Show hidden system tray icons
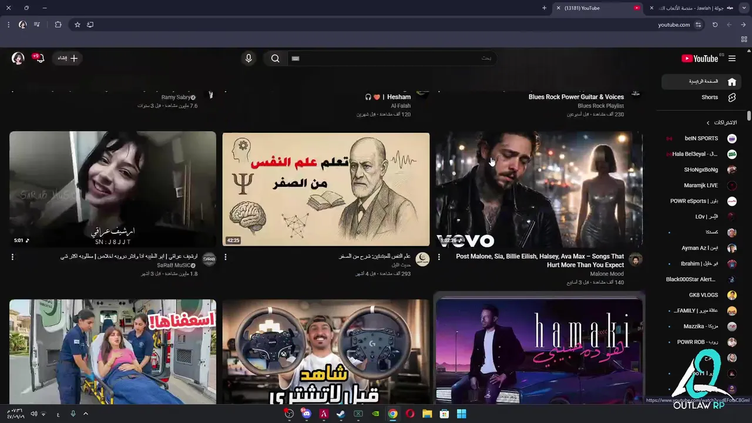This screenshot has height=423, width=752. coord(86,414)
